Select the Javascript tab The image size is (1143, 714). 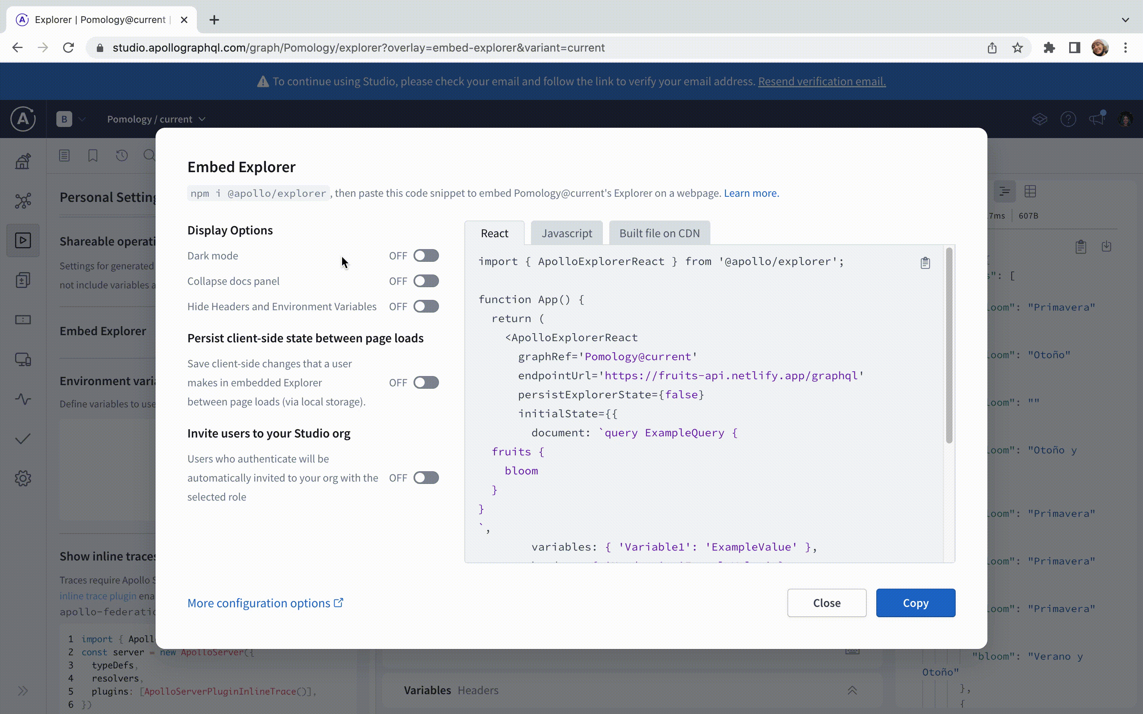point(566,233)
